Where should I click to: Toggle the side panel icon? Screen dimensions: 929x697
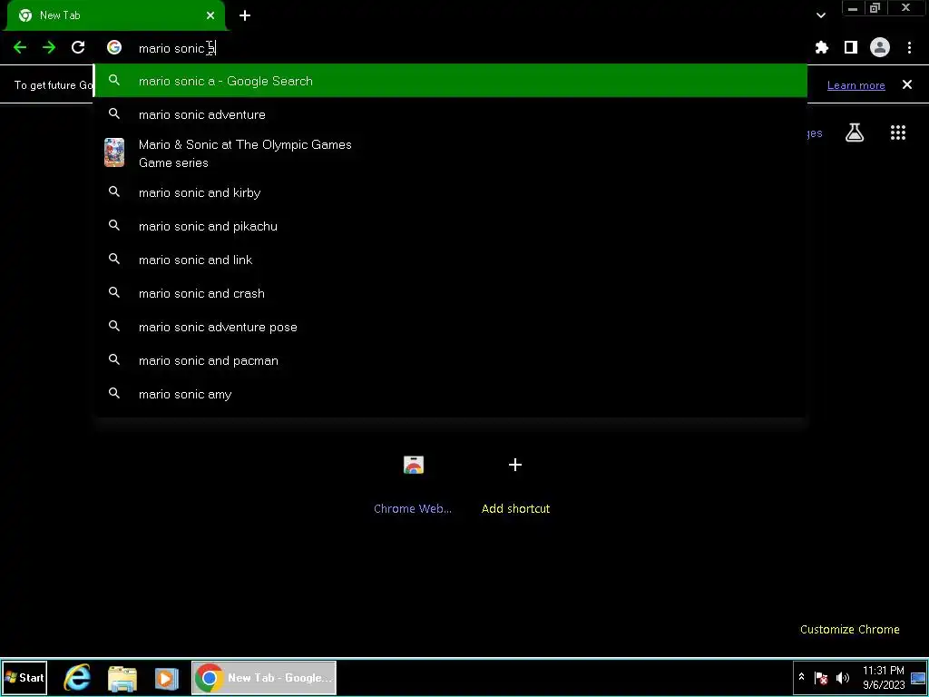point(850,47)
